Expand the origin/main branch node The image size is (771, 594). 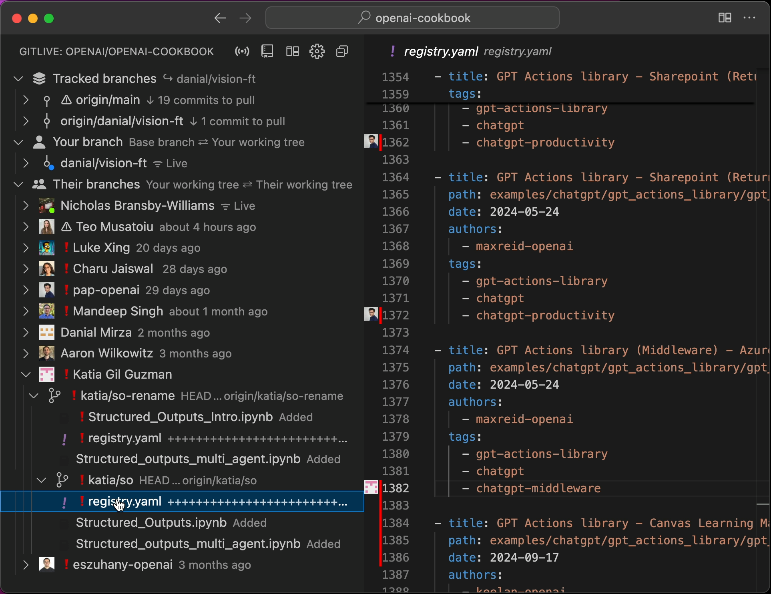click(x=26, y=100)
